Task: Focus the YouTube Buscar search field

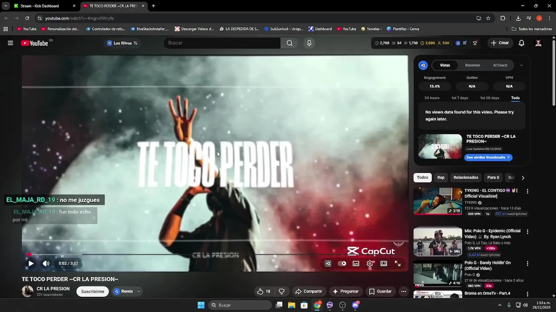Action: coord(222,43)
